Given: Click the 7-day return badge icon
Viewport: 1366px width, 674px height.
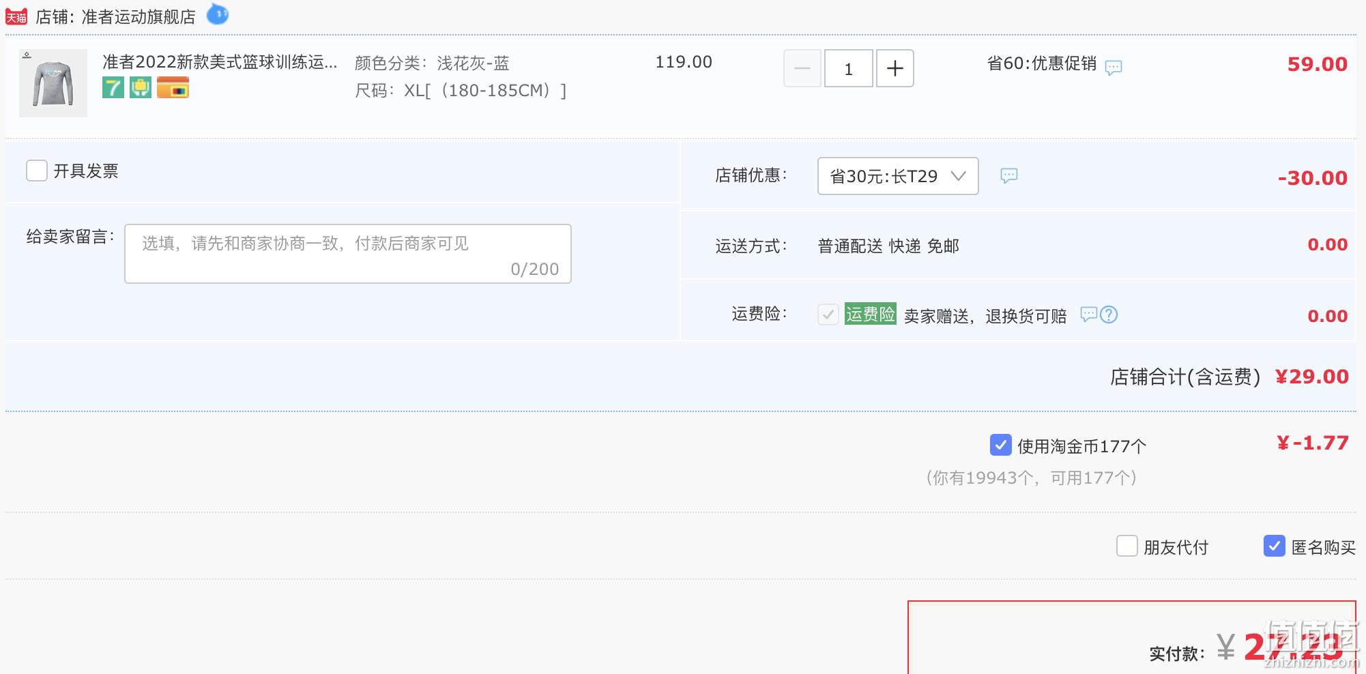Looking at the screenshot, I should pos(113,88).
